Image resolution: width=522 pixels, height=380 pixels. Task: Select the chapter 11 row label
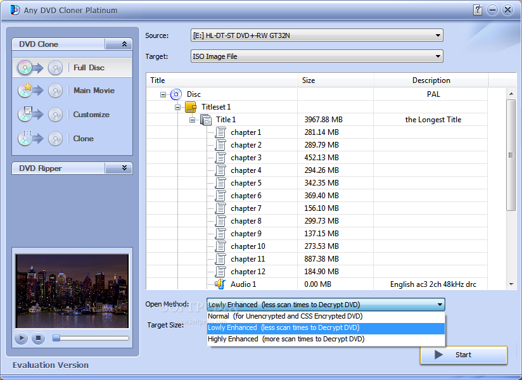coord(248,259)
